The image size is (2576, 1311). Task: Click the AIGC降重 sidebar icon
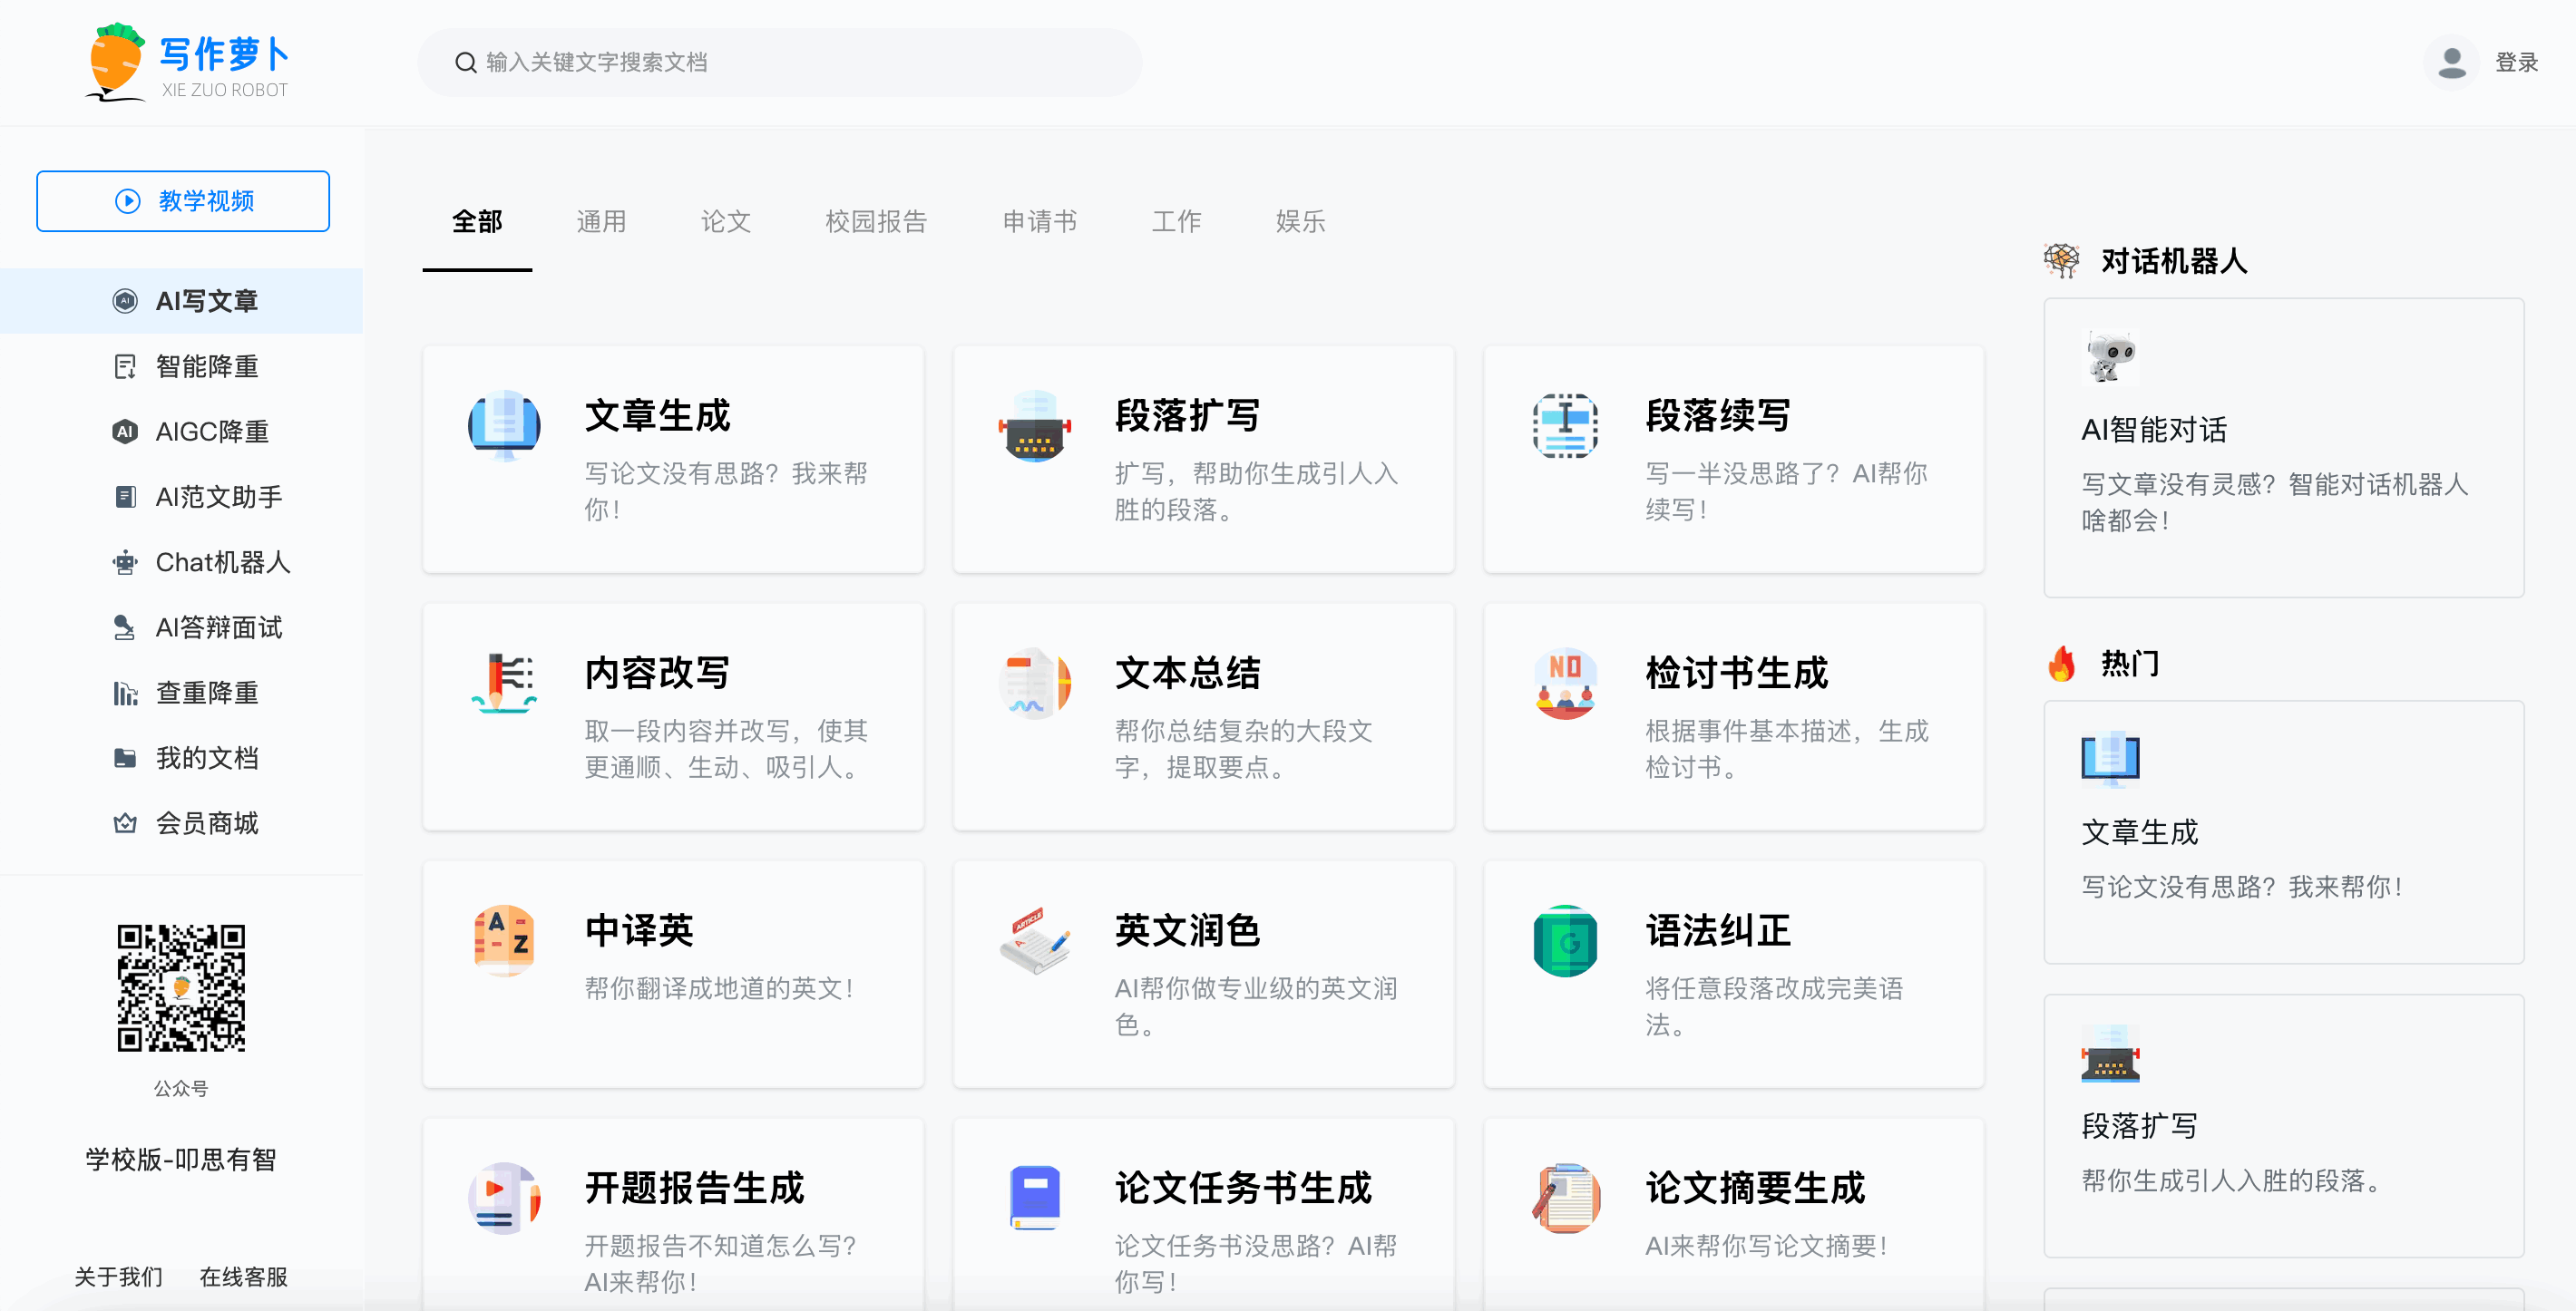124,432
